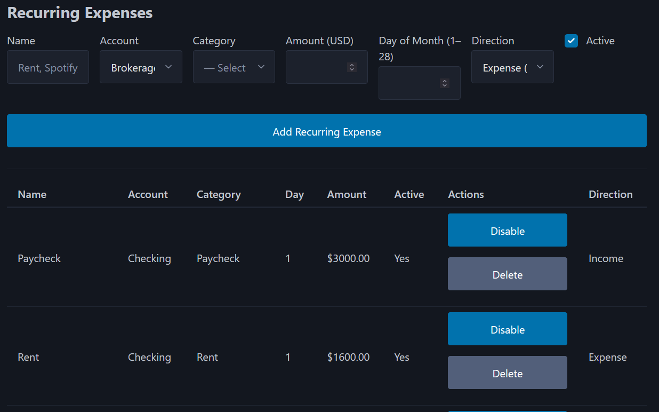Click the Direction column header
This screenshot has width=659, height=412.
click(610, 194)
